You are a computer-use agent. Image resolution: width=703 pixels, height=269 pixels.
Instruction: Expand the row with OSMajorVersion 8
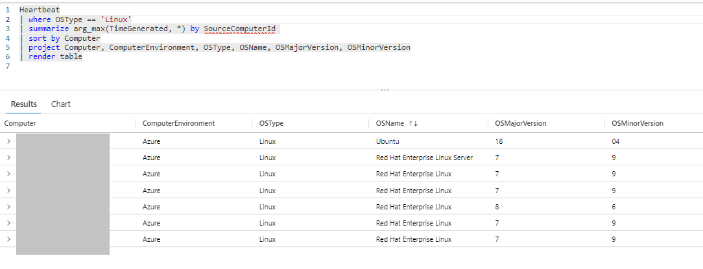click(8, 207)
